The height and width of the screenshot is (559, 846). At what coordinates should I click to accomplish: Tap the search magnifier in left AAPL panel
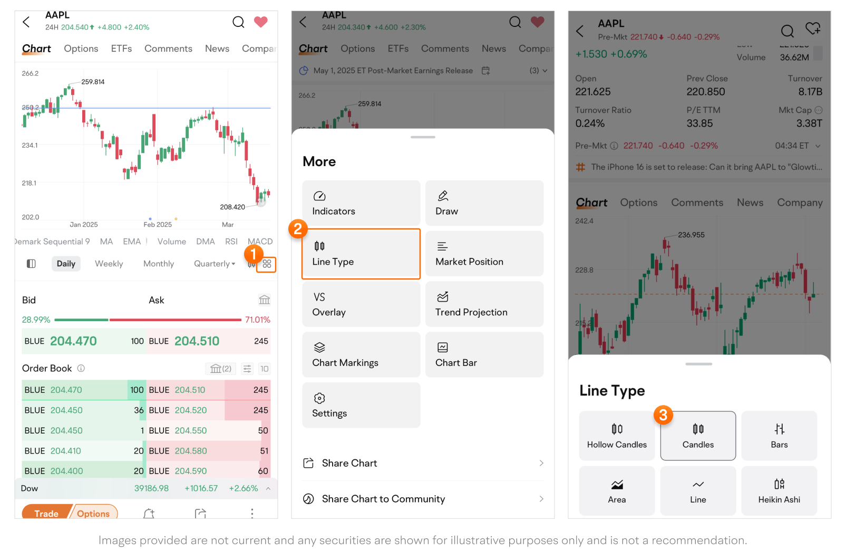tap(238, 22)
